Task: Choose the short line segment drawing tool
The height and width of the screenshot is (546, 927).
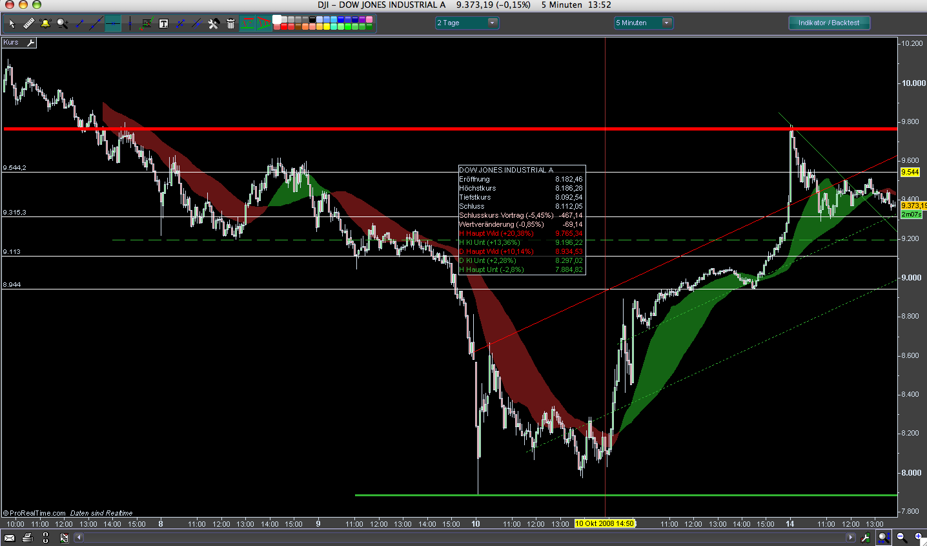Action: (x=79, y=24)
